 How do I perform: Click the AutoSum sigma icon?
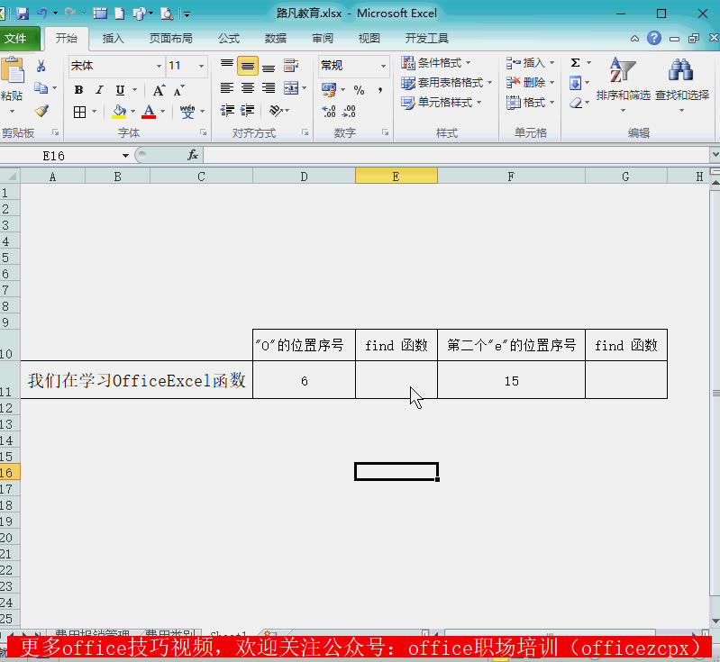(575, 63)
